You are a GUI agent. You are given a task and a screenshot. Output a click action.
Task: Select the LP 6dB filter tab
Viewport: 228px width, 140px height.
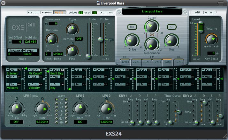[168, 62]
